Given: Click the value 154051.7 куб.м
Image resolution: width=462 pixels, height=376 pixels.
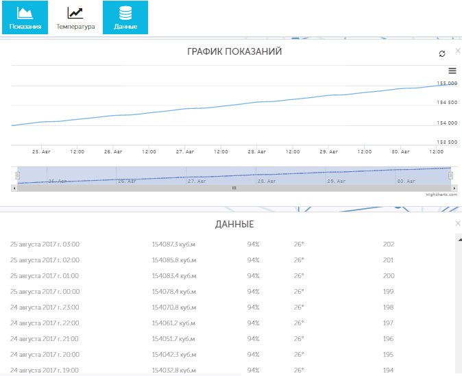Looking at the screenshot, I should [x=173, y=339].
